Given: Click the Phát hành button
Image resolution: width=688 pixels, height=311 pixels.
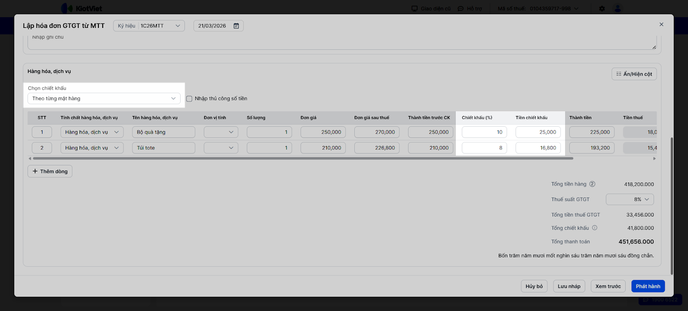Looking at the screenshot, I should point(648,286).
